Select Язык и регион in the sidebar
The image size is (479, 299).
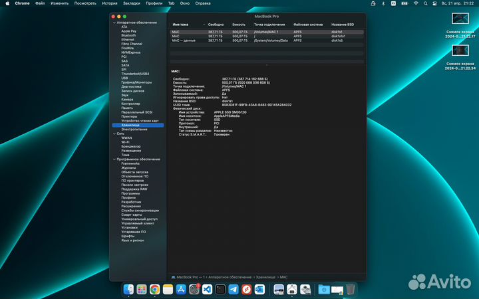click(132, 241)
